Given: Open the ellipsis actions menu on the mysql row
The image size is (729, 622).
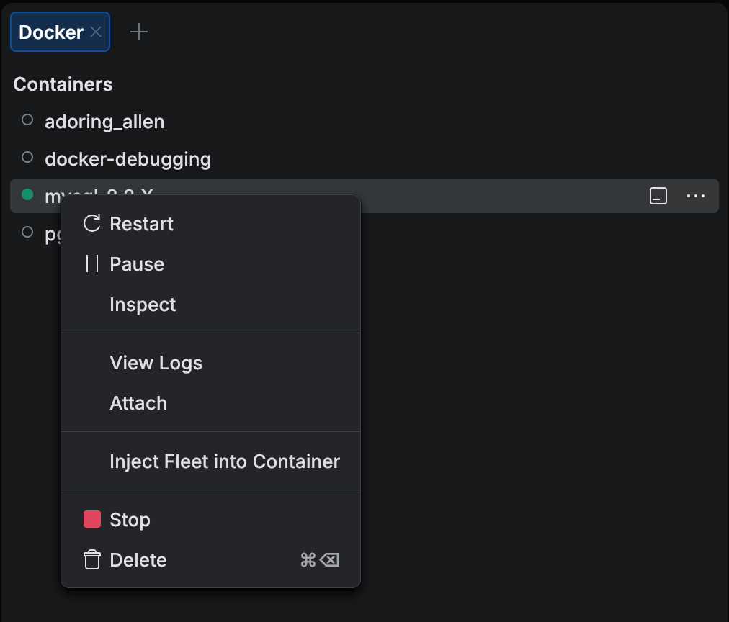Looking at the screenshot, I should click(x=696, y=195).
